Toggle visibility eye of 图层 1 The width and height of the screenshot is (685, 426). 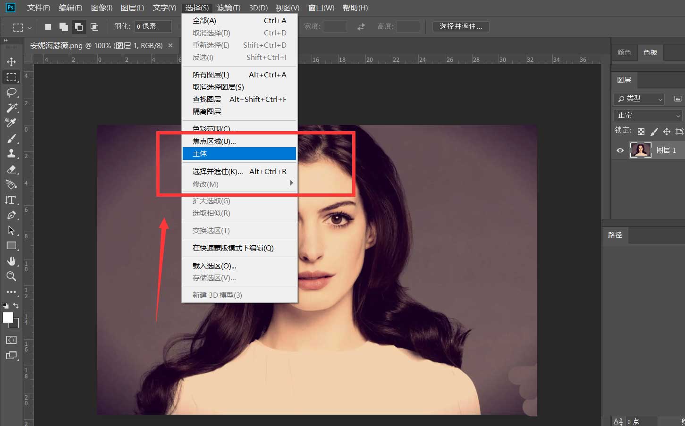pyautogui.click(x=620, y=150)
